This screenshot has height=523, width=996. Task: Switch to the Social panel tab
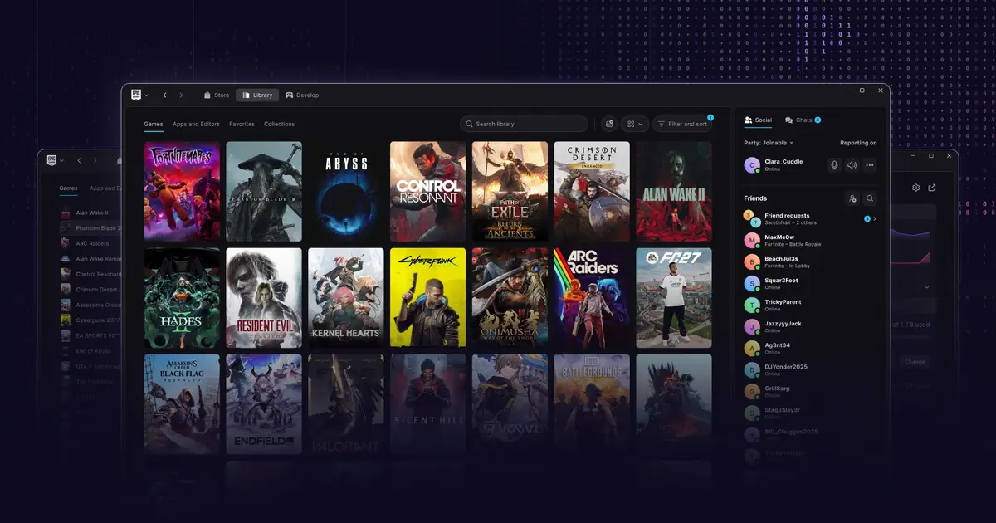tap(758, 120)
